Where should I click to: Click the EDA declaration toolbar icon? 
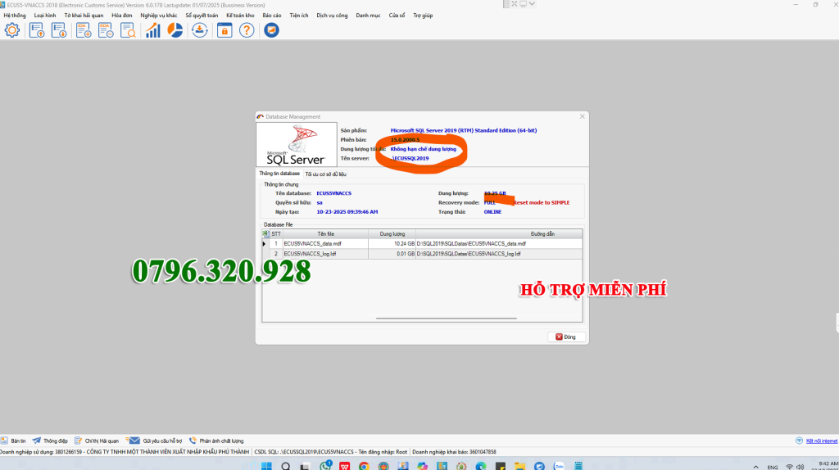point(106,30)
